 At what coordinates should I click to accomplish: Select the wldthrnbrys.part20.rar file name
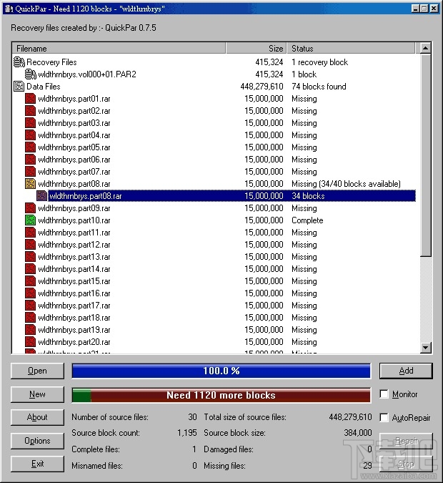pyautogui.click(x=74, y=342)
